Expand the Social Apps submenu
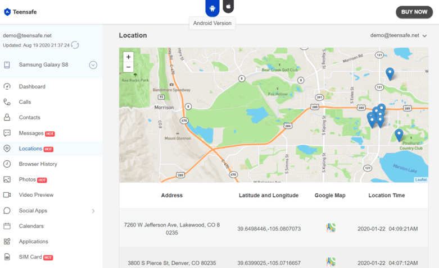The width and height of the screenshot is (439, 268). coord(93,211)
